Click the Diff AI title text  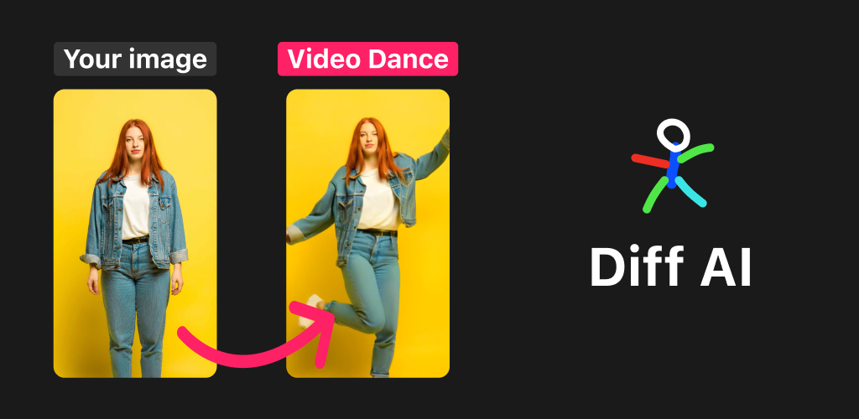point(670,267)
